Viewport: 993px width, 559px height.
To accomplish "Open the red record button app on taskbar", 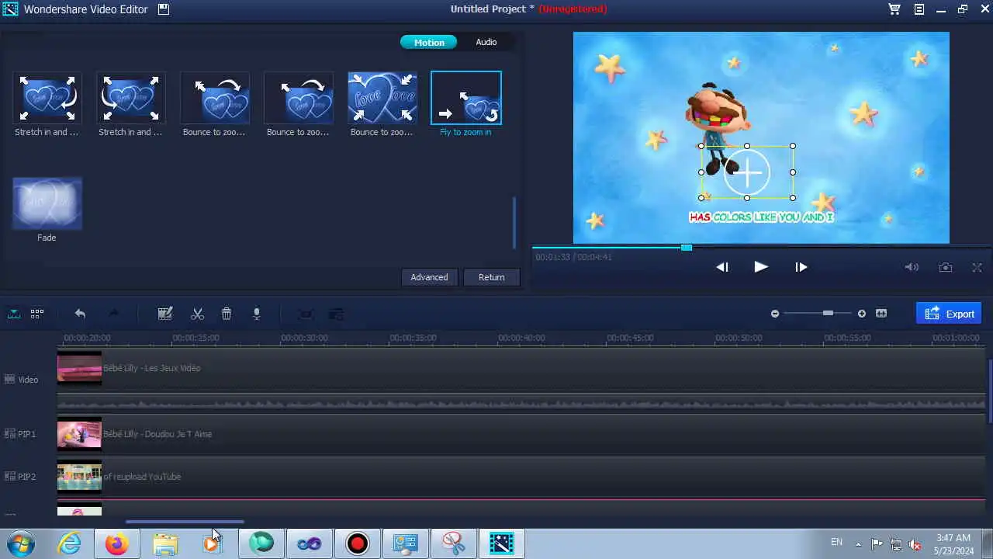I will [x=358, y=543].
